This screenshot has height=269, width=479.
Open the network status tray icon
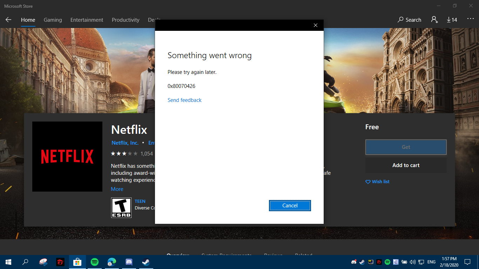(421, 262)
